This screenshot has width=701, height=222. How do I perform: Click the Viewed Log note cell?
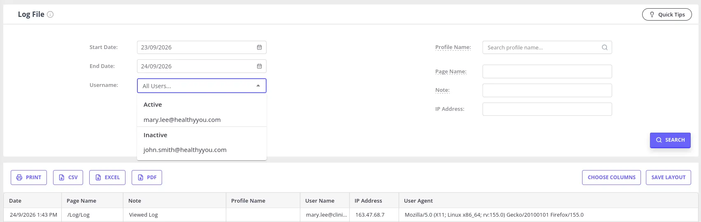[x=174, y=215]
